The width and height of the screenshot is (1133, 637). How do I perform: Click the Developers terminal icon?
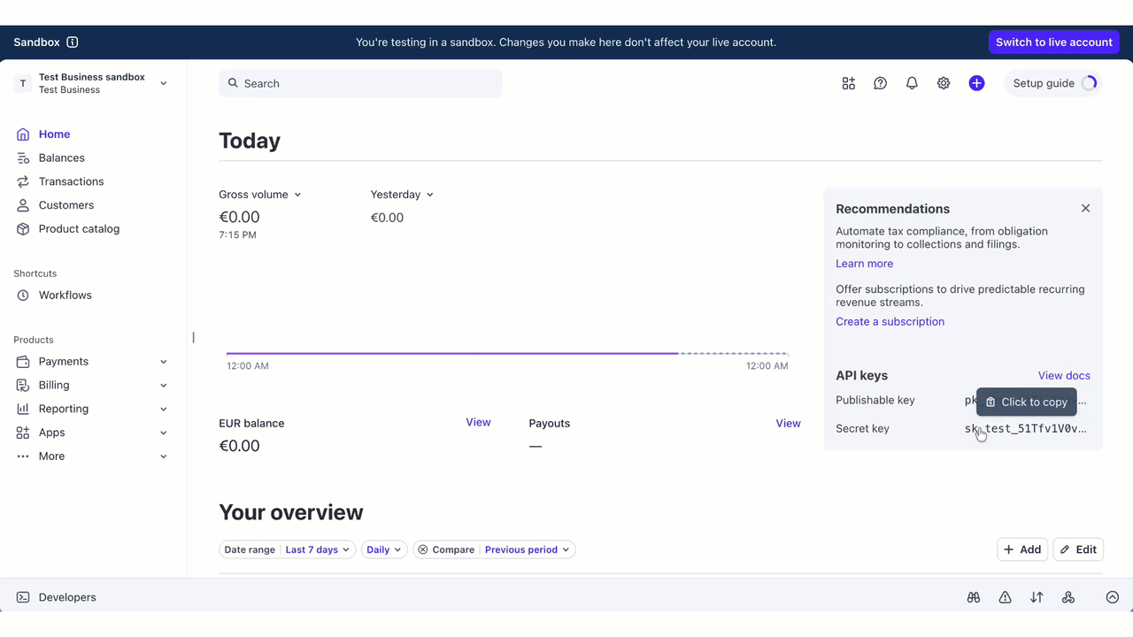pyautogui.click(x=23, y=597)
